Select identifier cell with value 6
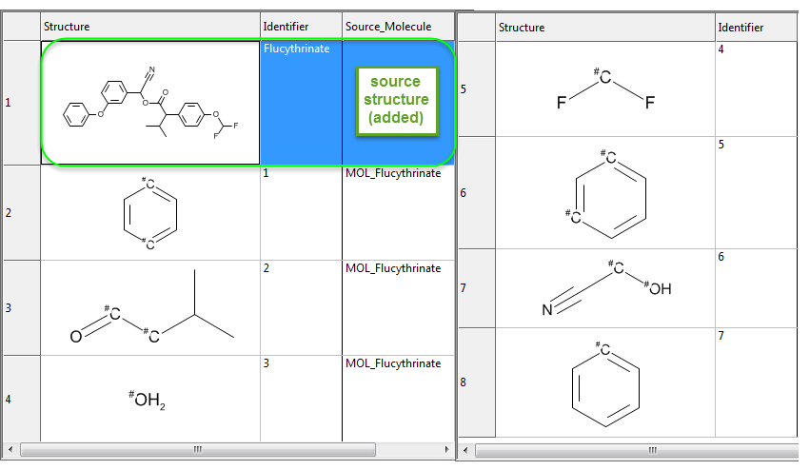 tap(757, 288)
